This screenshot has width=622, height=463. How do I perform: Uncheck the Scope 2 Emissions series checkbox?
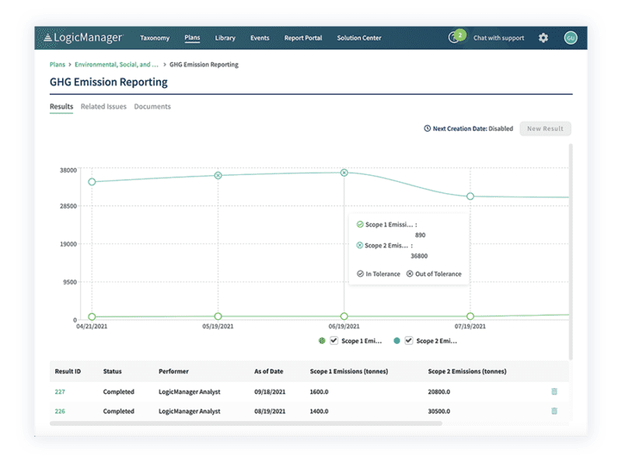click(407, 340)
